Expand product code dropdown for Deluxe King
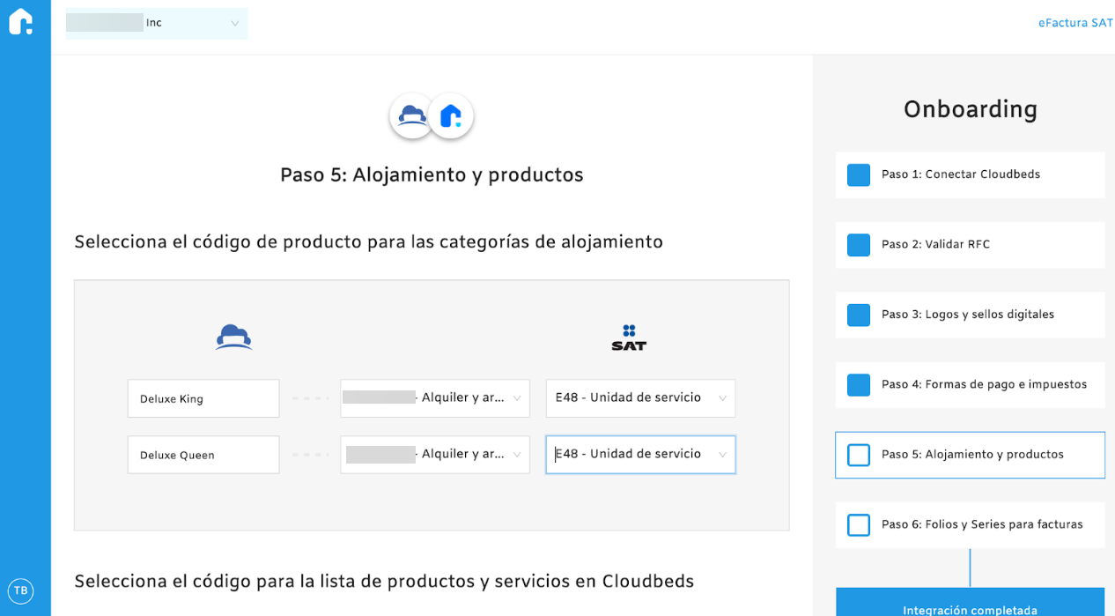This screenshot has height=616, width=1115. click(435, 398)
